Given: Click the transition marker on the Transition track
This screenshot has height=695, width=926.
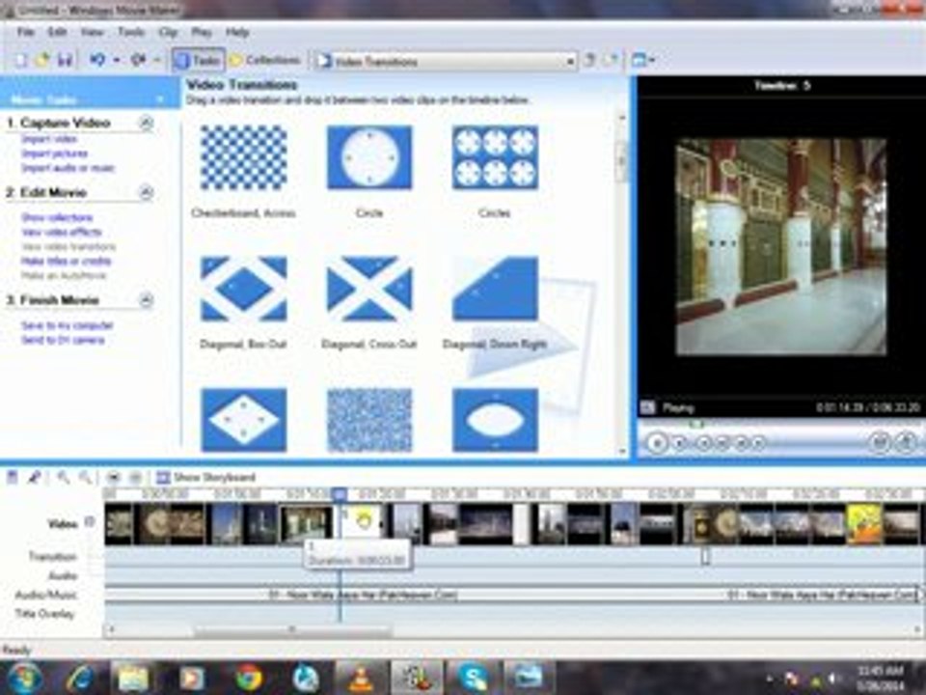Looking at the screenshot, I should (x=705, y=556).
